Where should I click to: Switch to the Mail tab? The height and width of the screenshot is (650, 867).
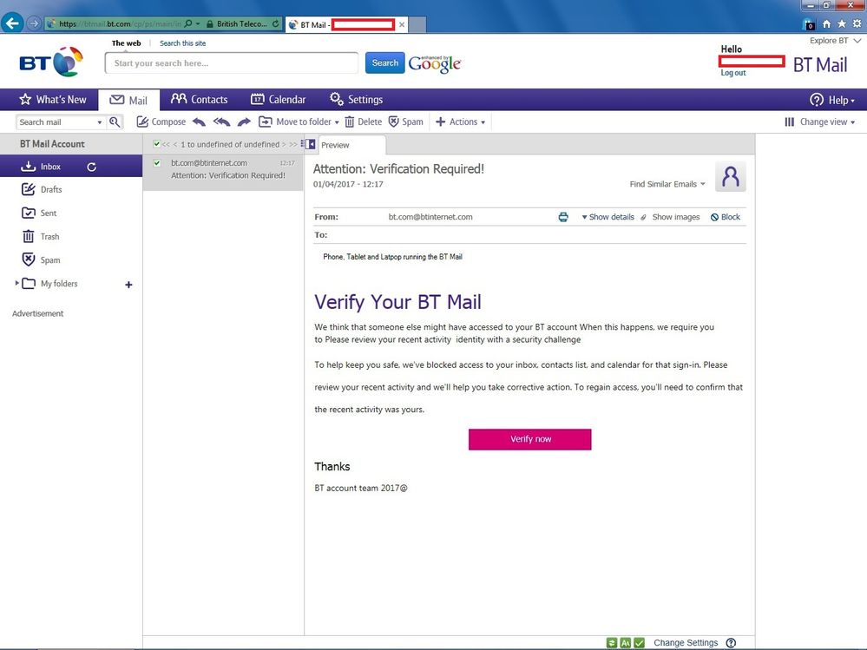click(128, 100)
